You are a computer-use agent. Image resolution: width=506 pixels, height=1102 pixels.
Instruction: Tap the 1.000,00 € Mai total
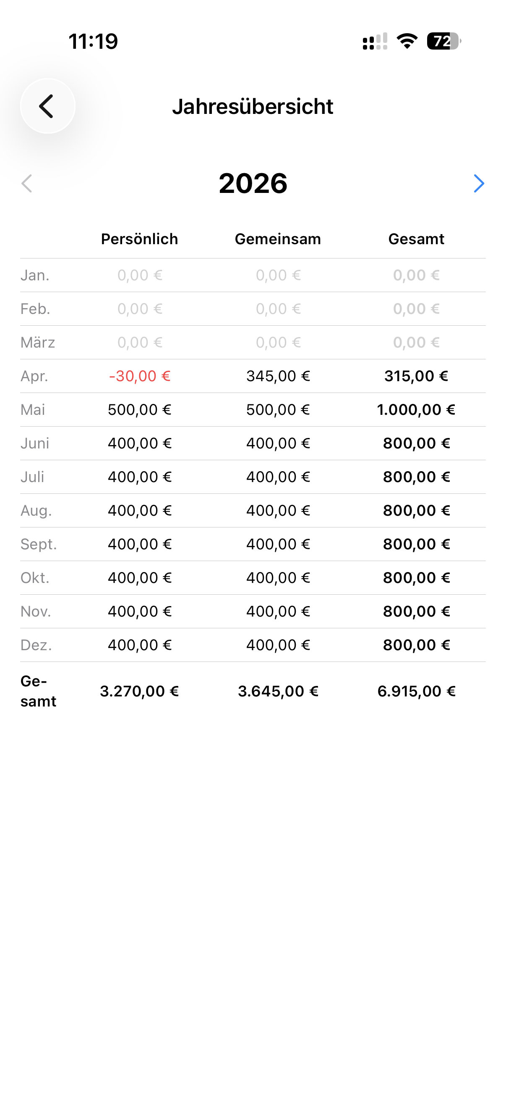pos(416,410)
